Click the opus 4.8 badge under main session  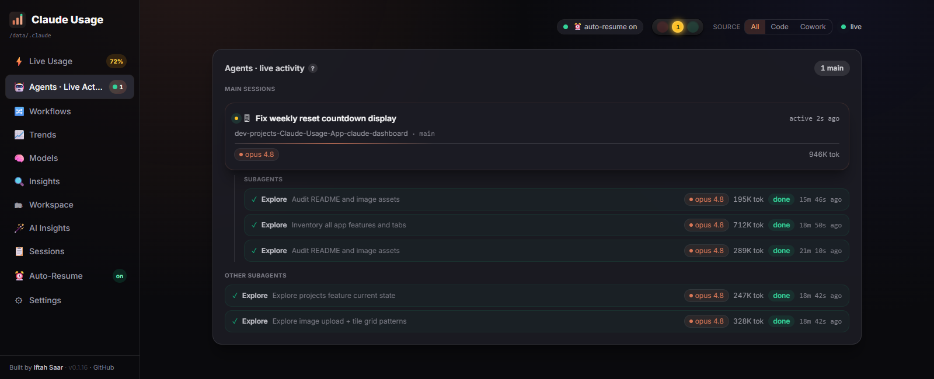click(256, 155)
